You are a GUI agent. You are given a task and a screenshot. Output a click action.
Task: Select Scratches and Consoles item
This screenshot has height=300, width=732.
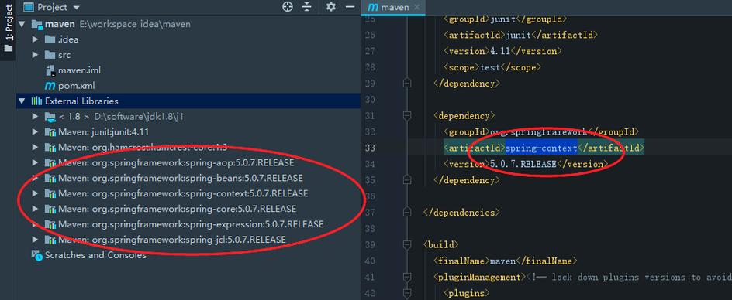pyautogui.click(x=95, y=255)
